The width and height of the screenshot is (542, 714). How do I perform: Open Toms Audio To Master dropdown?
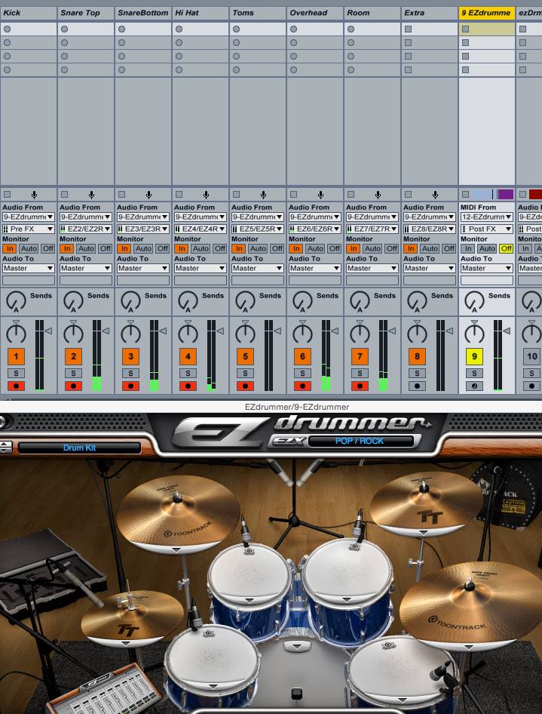click(257, 268)
